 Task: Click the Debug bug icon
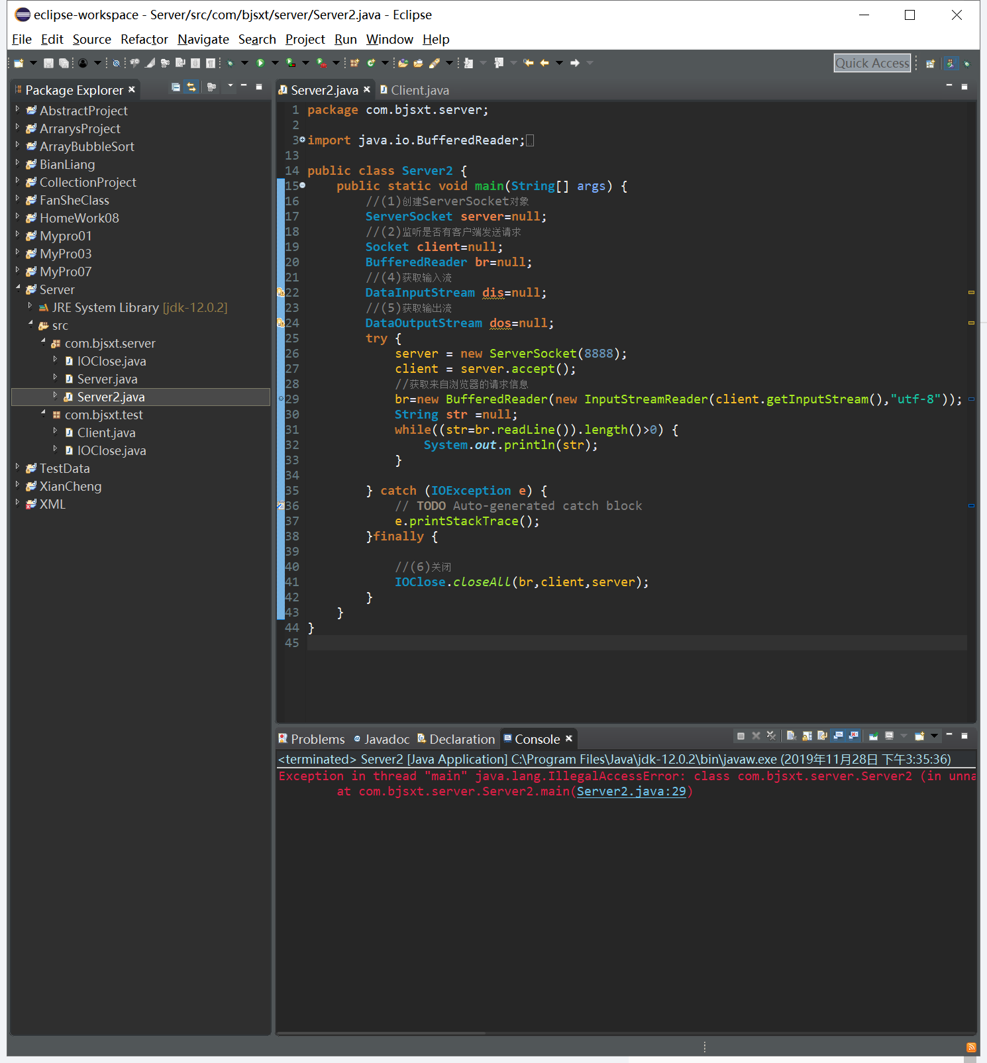(230, 63)
